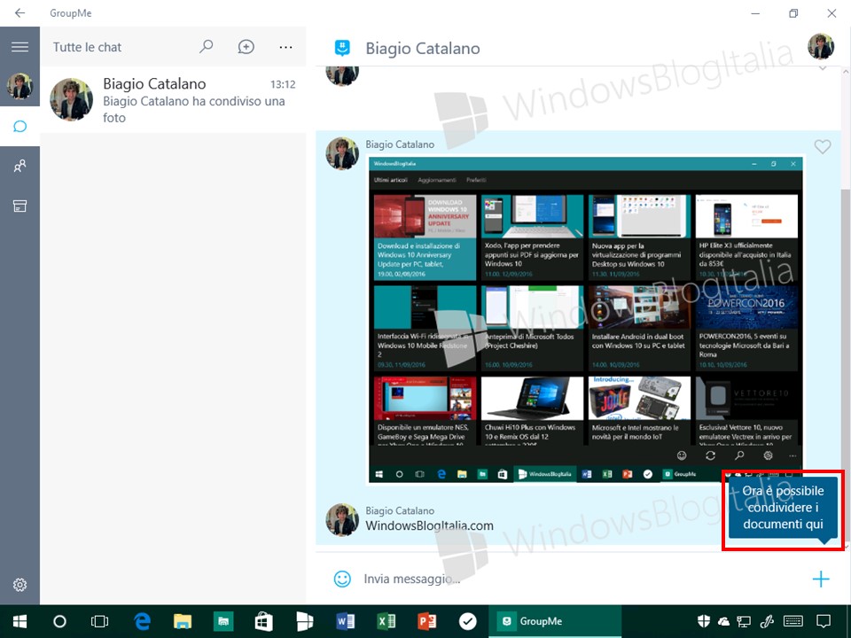
Task: Open the emoji picker smiley
Action: (342, 579)
